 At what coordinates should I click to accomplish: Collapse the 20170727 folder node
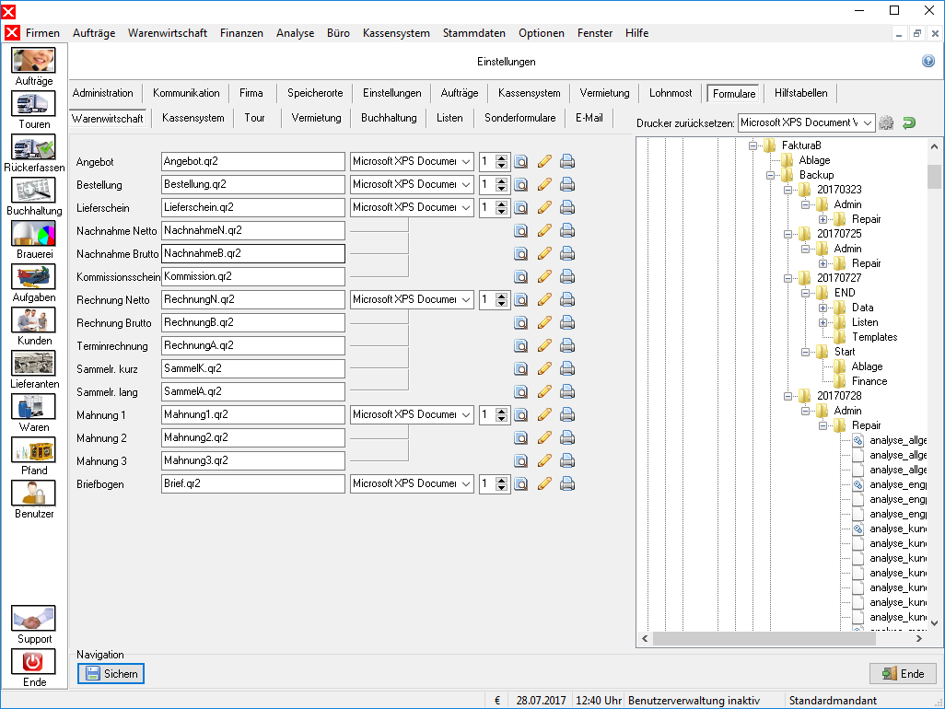[x=787, y=278]
